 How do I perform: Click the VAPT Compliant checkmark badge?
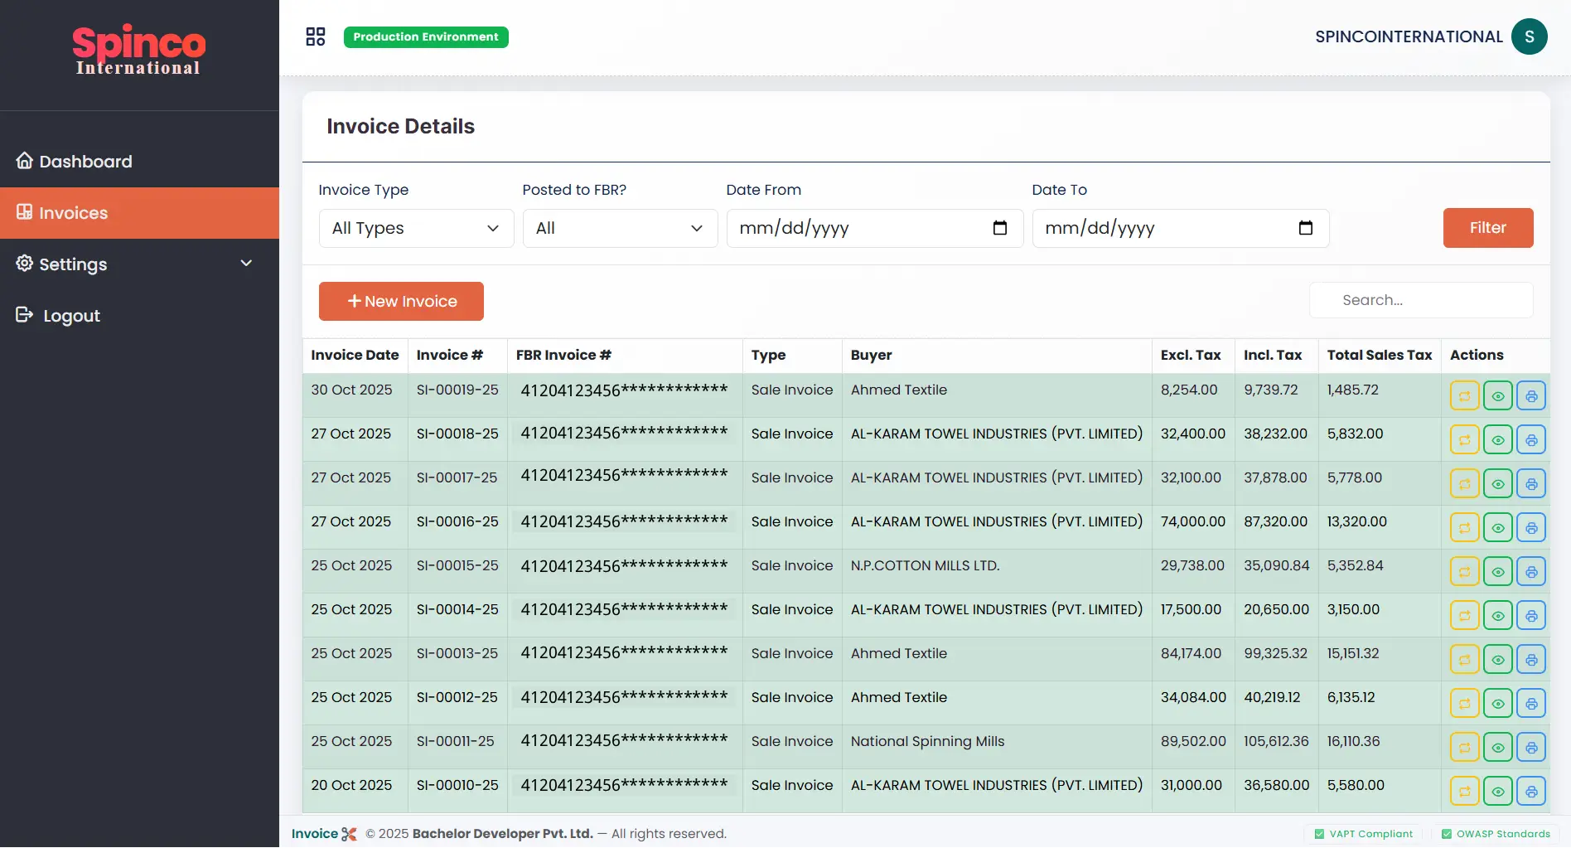coord(1320,834)
